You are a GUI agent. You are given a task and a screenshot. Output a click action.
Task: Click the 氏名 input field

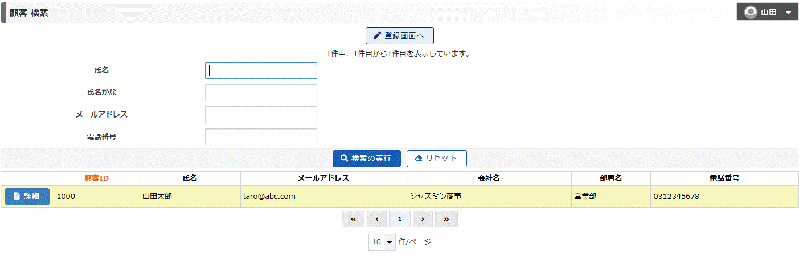click(261, 70)
